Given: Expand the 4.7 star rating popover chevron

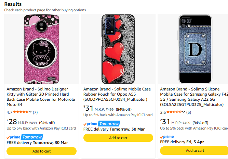Looking at the screenshot, I should [30, 112].
